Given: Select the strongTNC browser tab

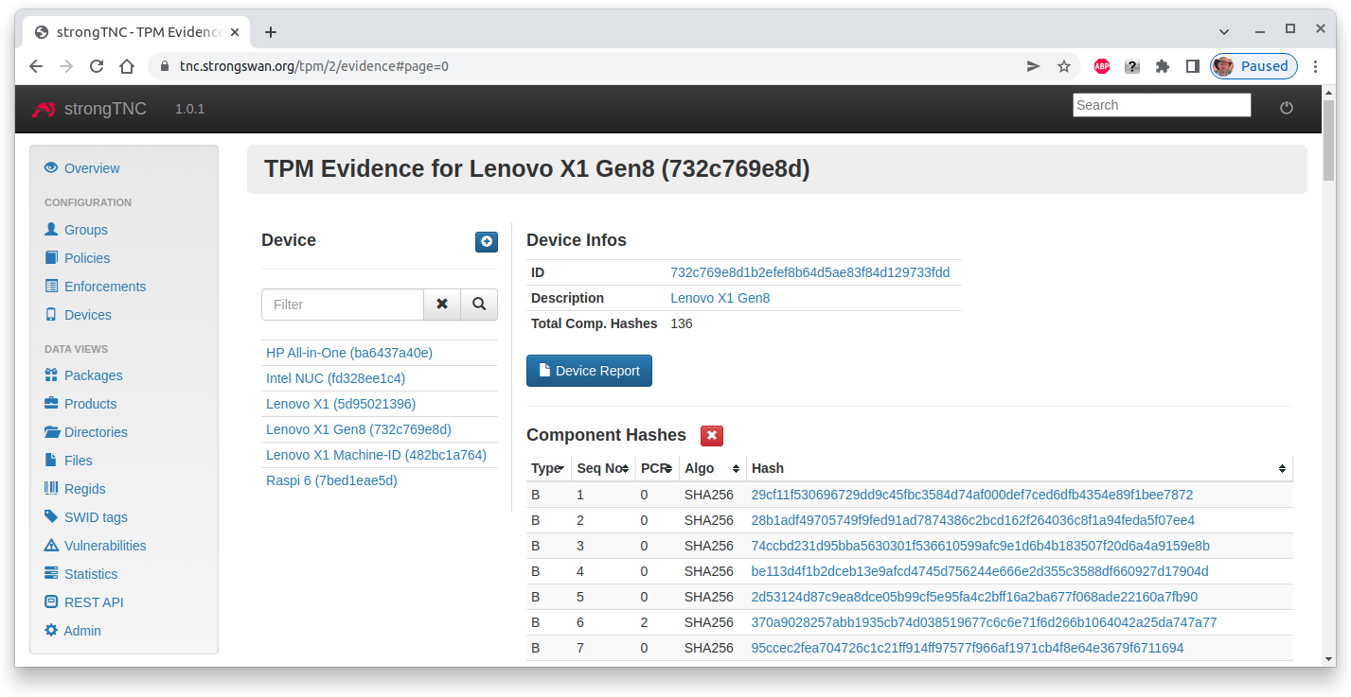Looking at the screenshot, I should pos(134,32).
